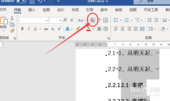Click the Line Spacing icon

click(151, 29)
